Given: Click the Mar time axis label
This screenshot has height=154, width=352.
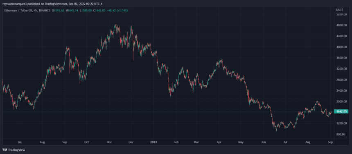Looking at the screenshot, I should 196,142.
